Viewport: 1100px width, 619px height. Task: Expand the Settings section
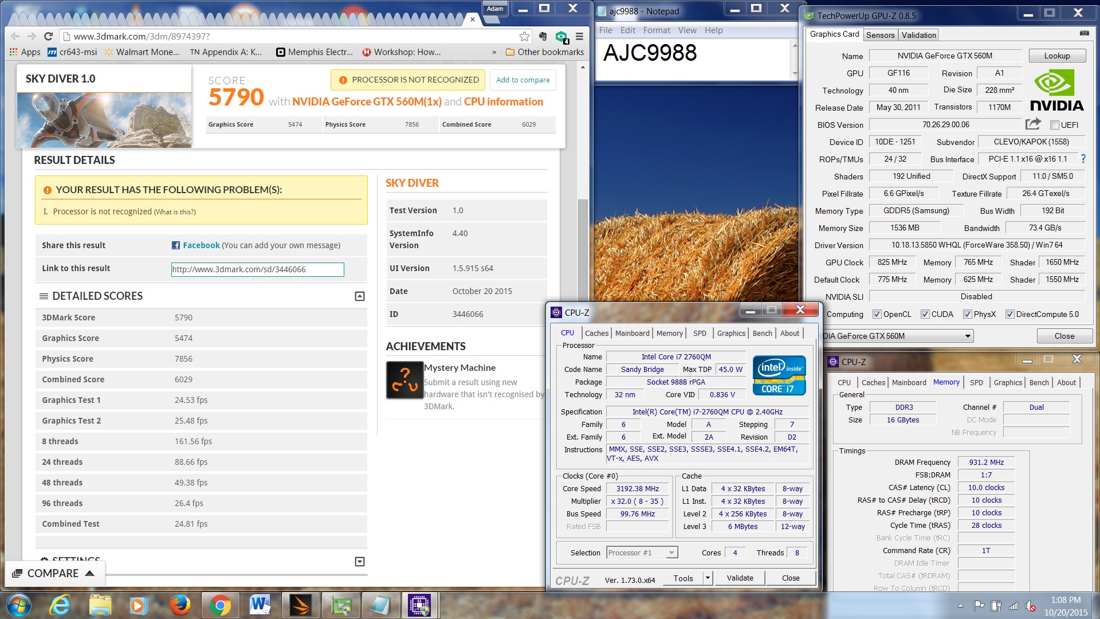pyautogui.click(x=360, y=562)
